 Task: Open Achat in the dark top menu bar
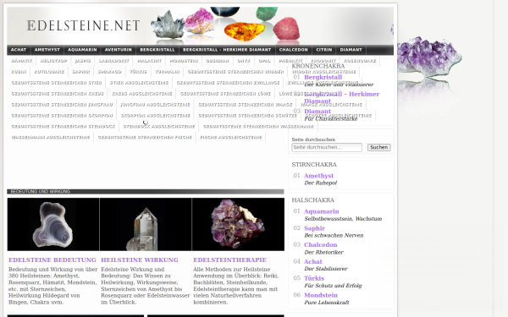(x=19, y=50)
